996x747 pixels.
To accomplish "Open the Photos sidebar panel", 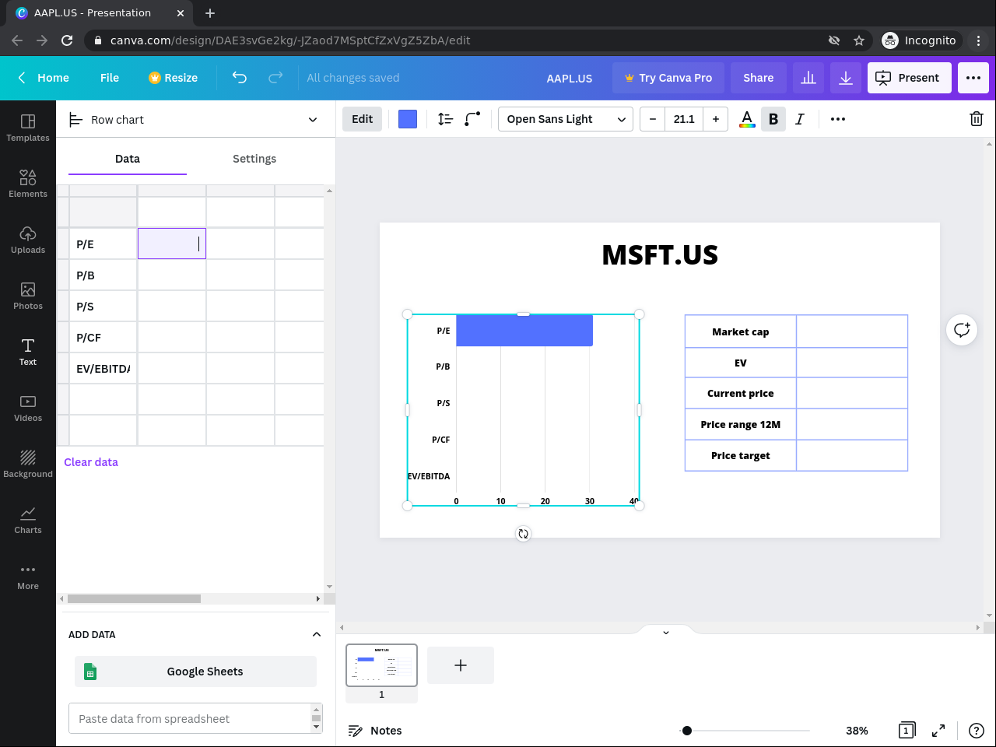I will coord(28,296).
